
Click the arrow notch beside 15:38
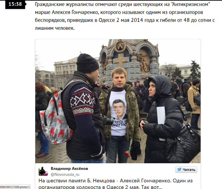coord(26,4)
